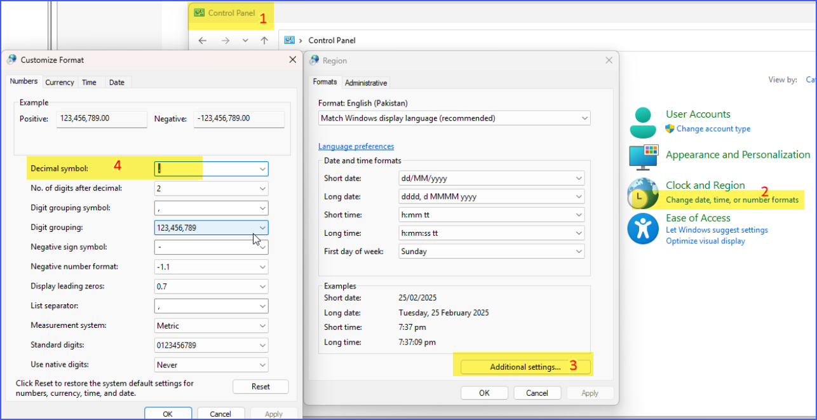Viewport: 817px width, 420px height.
Task: Expand the Short date format dropdown
Action: 578,179
